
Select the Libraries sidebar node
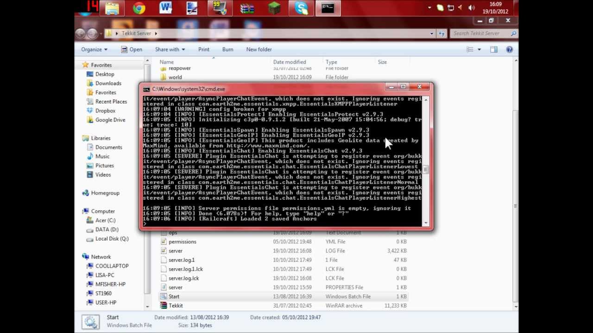point(101,138)
